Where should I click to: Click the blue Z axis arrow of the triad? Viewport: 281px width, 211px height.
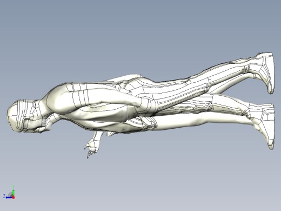click(x=9, y=197)
